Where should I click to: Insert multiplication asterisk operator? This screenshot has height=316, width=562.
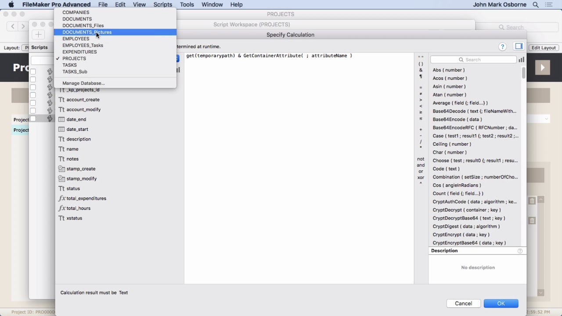click(x=421, y=148)
